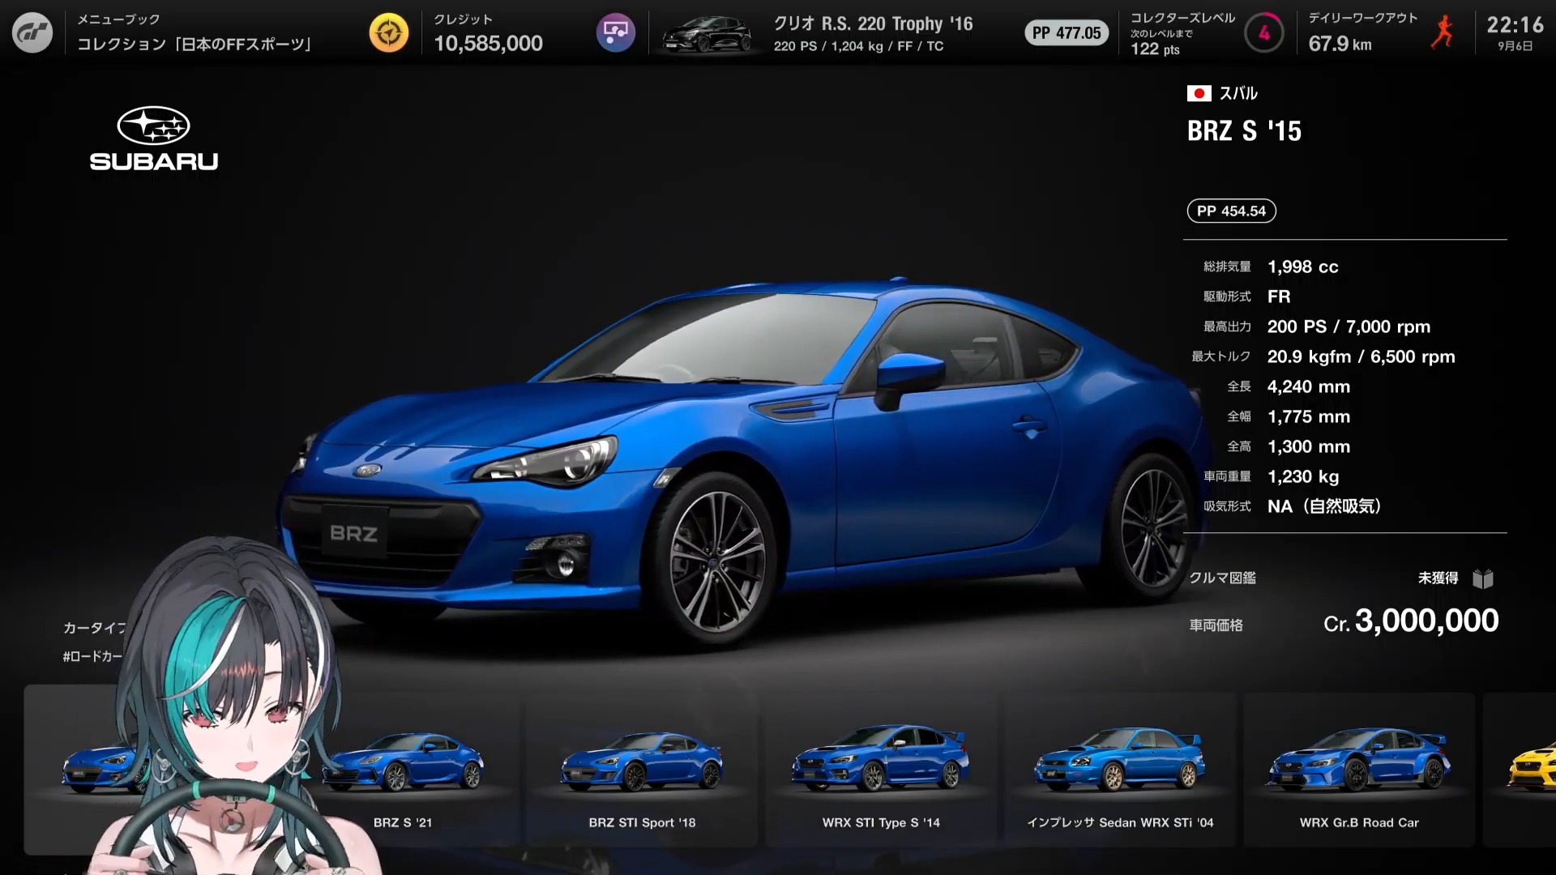
Task: Click the daily workout runner icon
Action: coord(1443,32)
